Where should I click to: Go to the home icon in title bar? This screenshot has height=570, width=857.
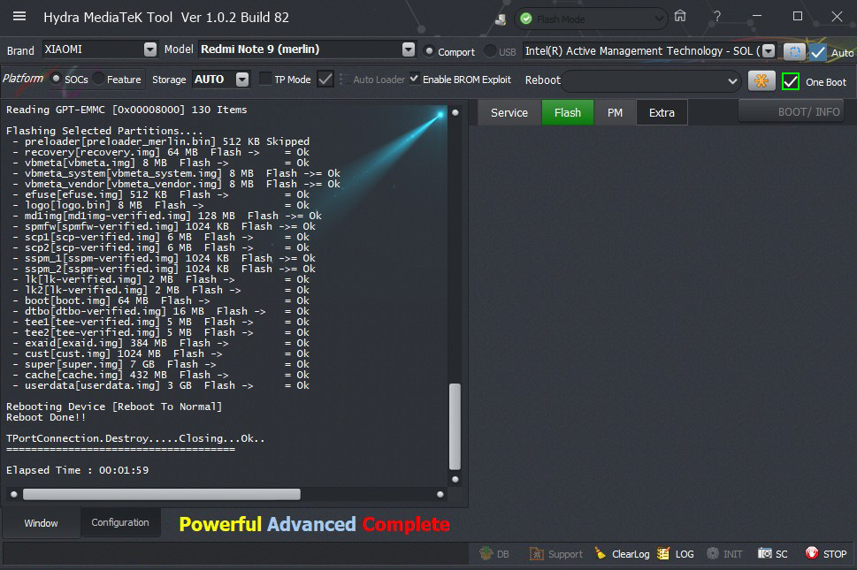click(680, 16)
